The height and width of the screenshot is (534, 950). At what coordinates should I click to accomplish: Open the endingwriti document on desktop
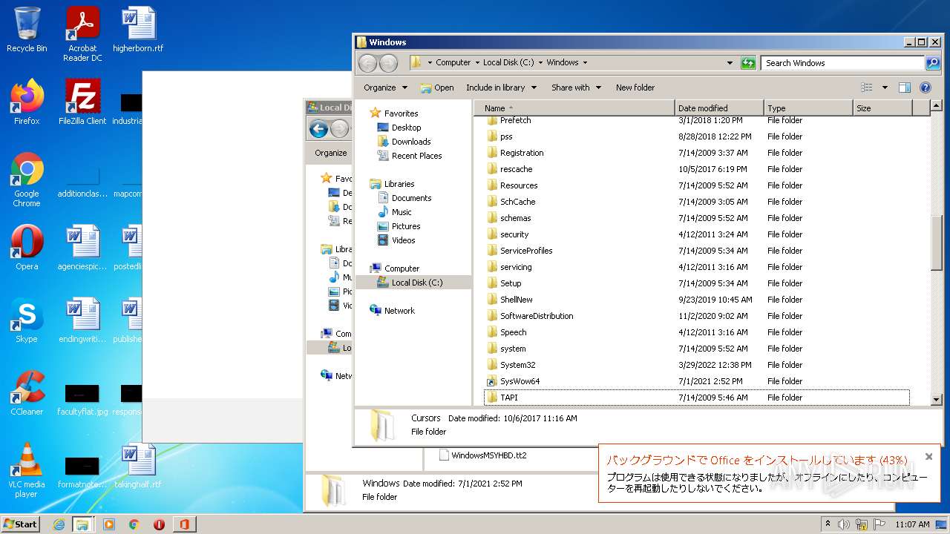point(82,320)
